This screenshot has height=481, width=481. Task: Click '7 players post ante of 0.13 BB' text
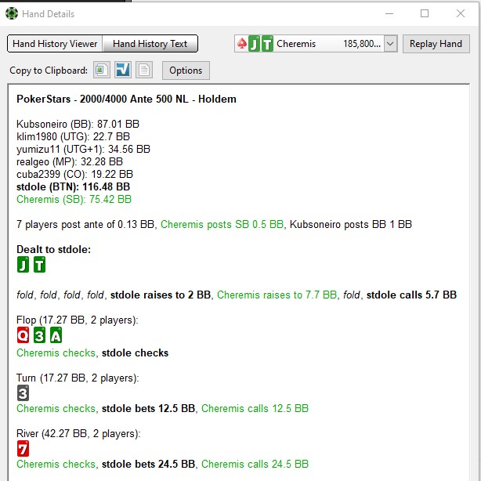pyautogui.click(x=85, y=225)
